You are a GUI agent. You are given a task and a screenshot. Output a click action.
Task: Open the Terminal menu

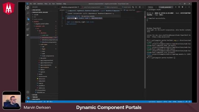click(59, 4)
